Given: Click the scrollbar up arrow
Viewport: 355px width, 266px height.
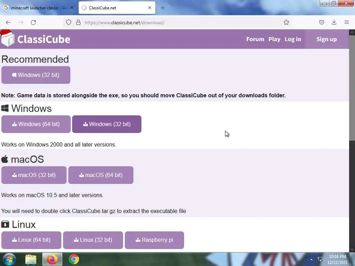Looking at the screenshot, I should click(x=352, y=32).
